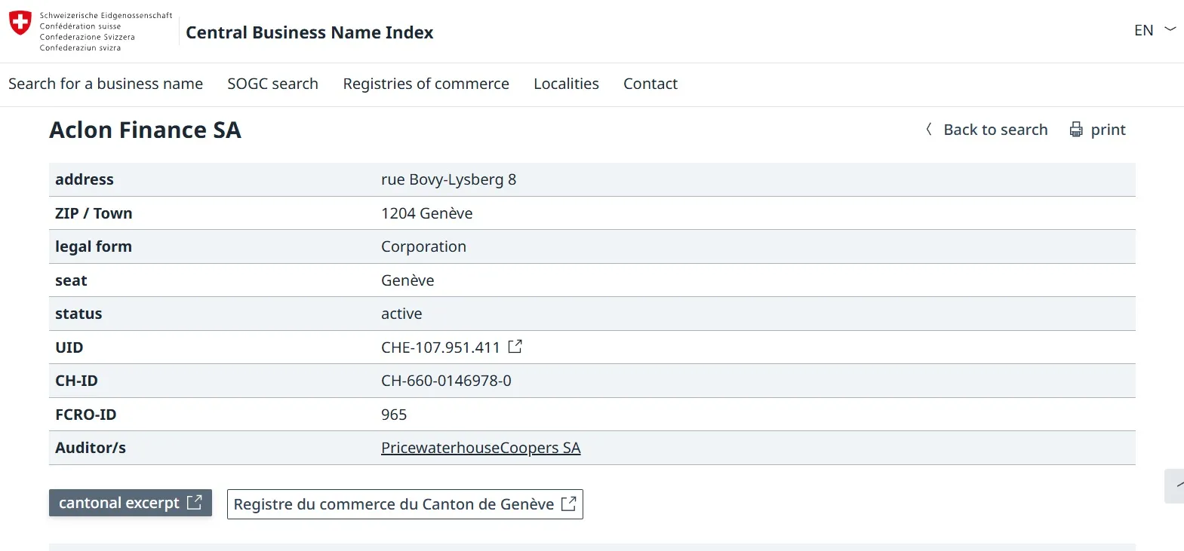
Task: Open the EN language selector
Action: 1143,30
